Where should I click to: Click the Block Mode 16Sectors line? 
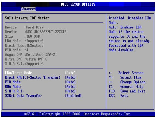coord(24,45)
